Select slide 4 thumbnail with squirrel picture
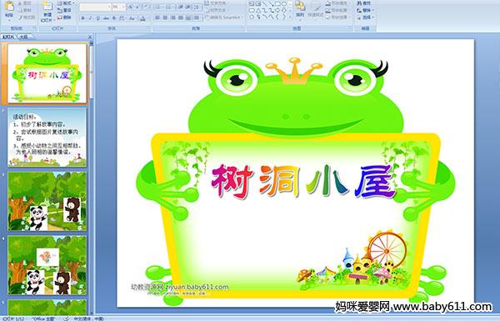 click(x=47, y=265)
